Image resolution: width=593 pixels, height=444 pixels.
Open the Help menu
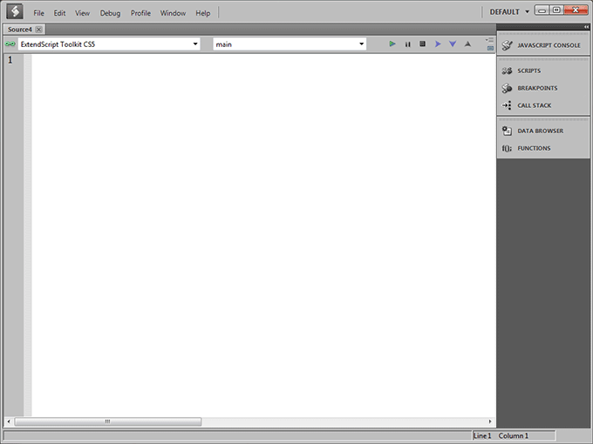(x=202, y=13)
